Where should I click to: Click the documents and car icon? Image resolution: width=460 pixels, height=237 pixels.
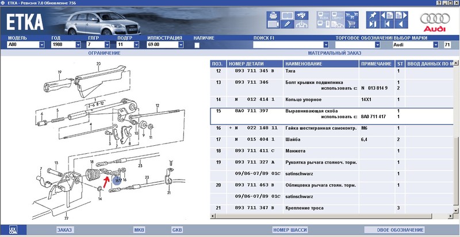338,24
